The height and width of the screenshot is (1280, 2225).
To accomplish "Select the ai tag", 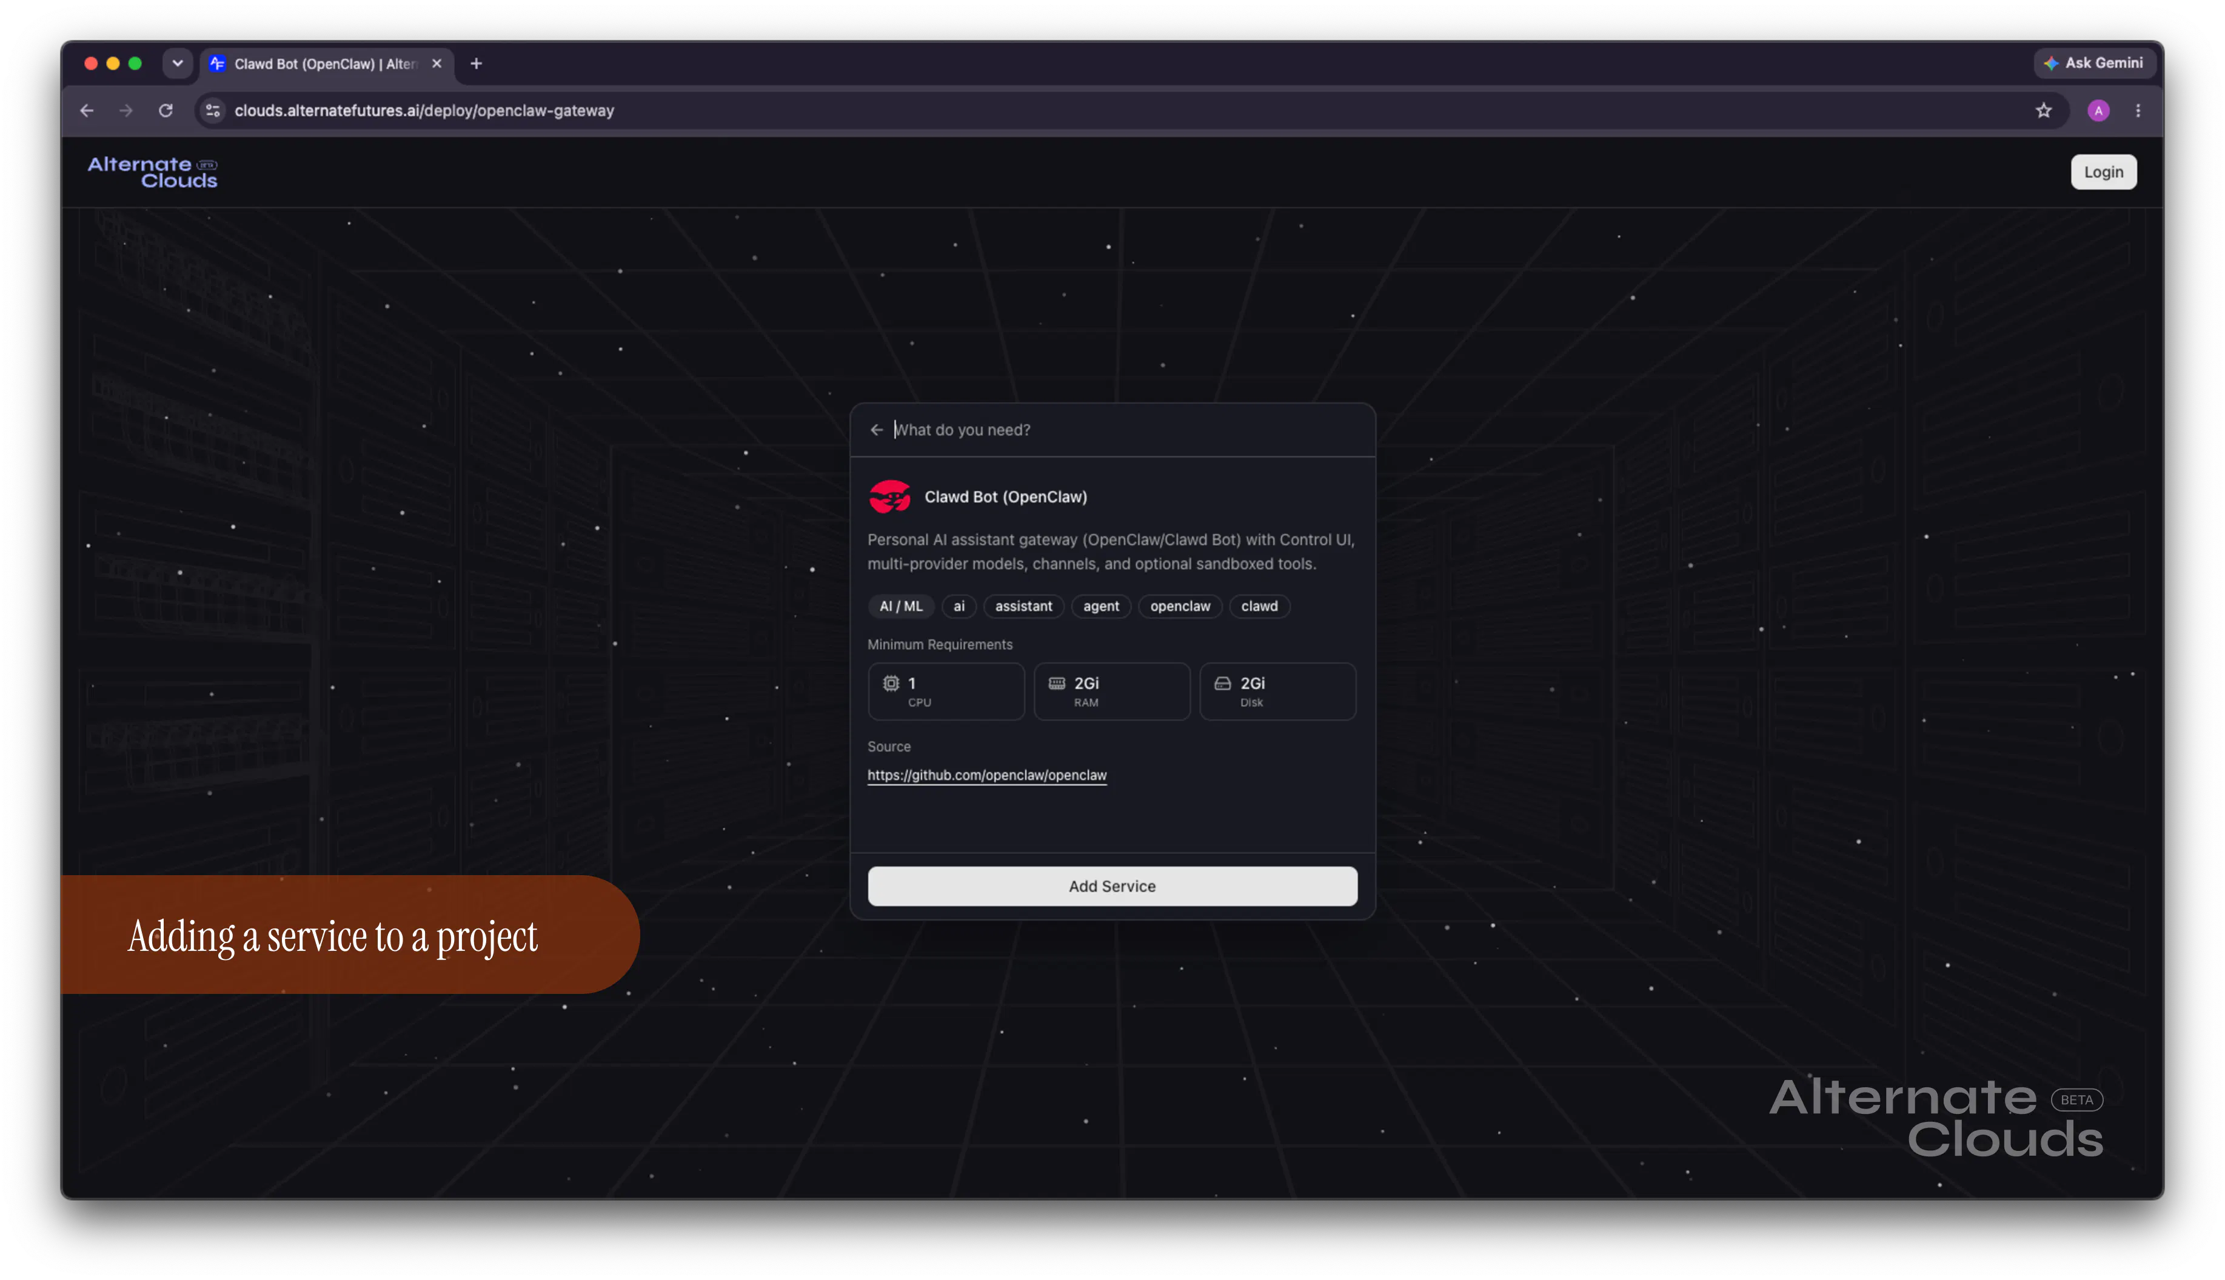I will (959, 607).
